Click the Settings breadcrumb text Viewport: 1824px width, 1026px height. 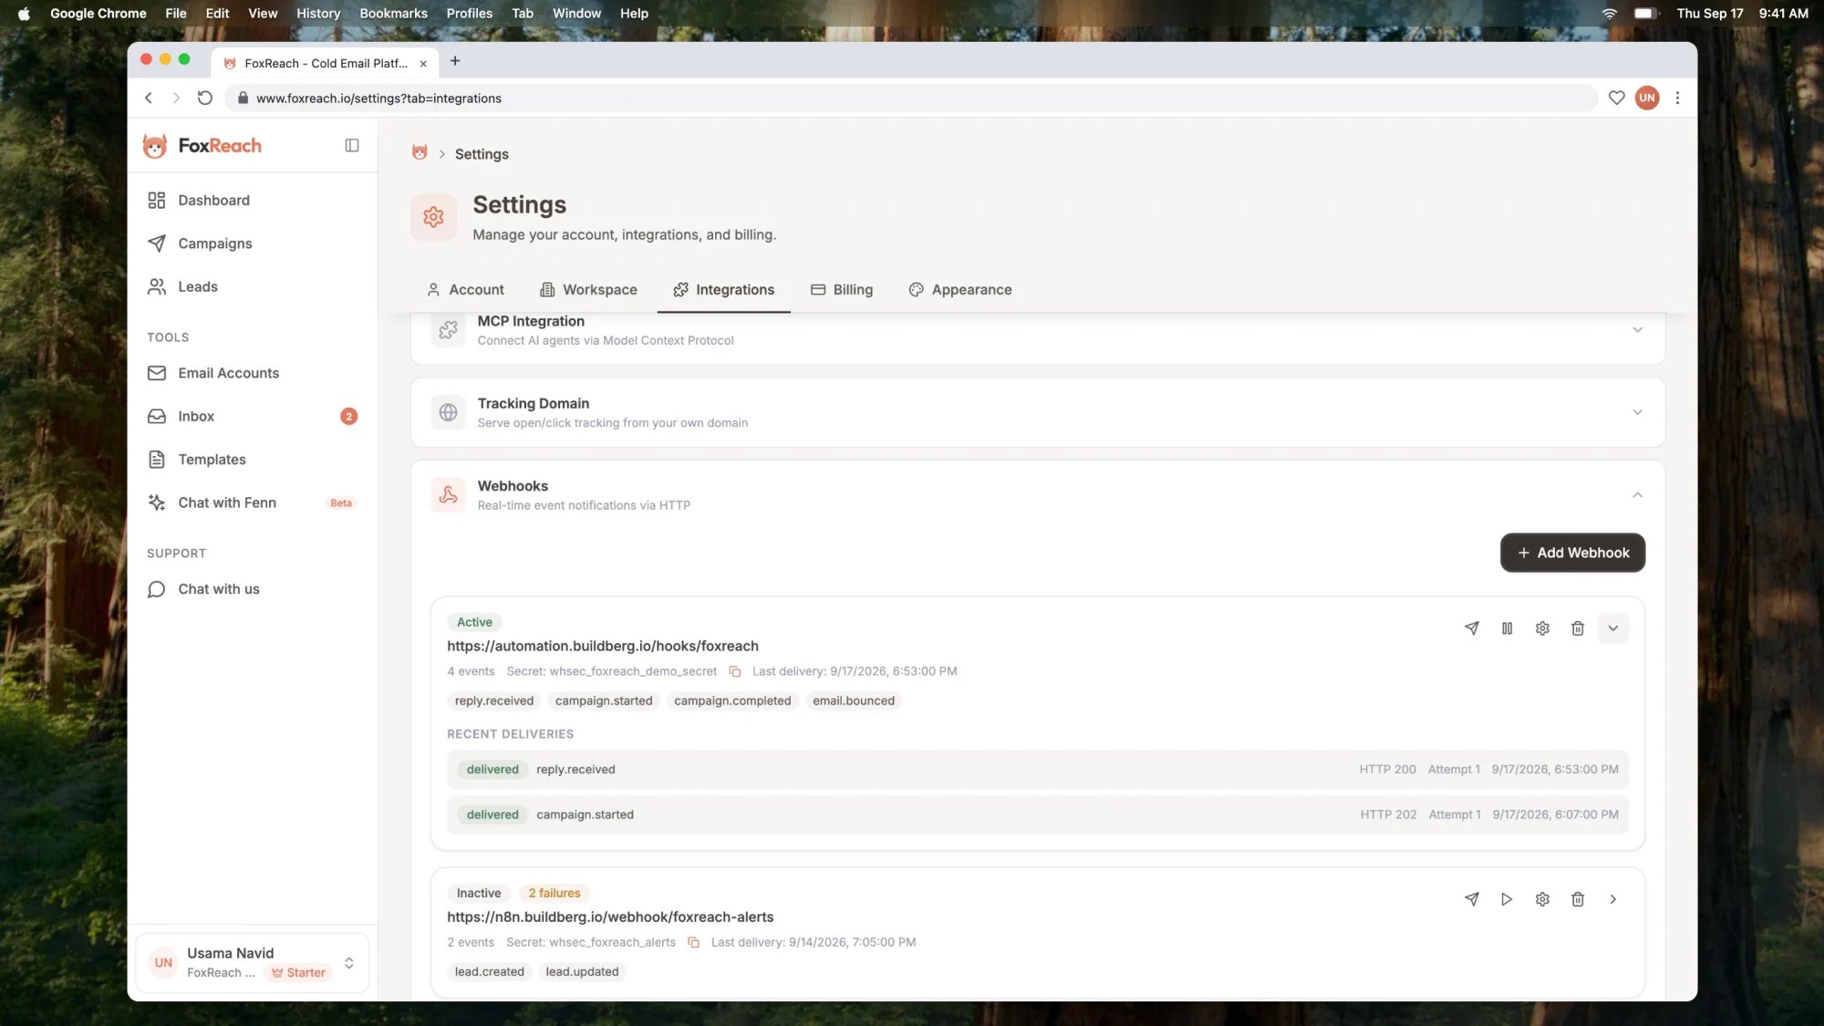pos(482,154)
